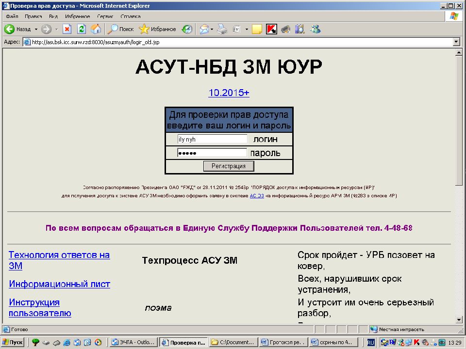Launch Internet Explorer from quick launch
Image resolution: width=466 pixels, height=349 pixels.
(67, 342)
